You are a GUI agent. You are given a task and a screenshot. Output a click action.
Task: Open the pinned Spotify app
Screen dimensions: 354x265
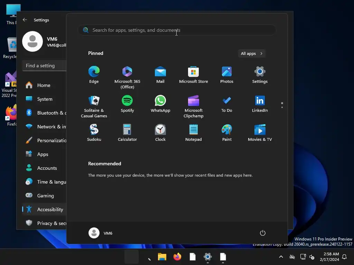(x=127, y=104)
